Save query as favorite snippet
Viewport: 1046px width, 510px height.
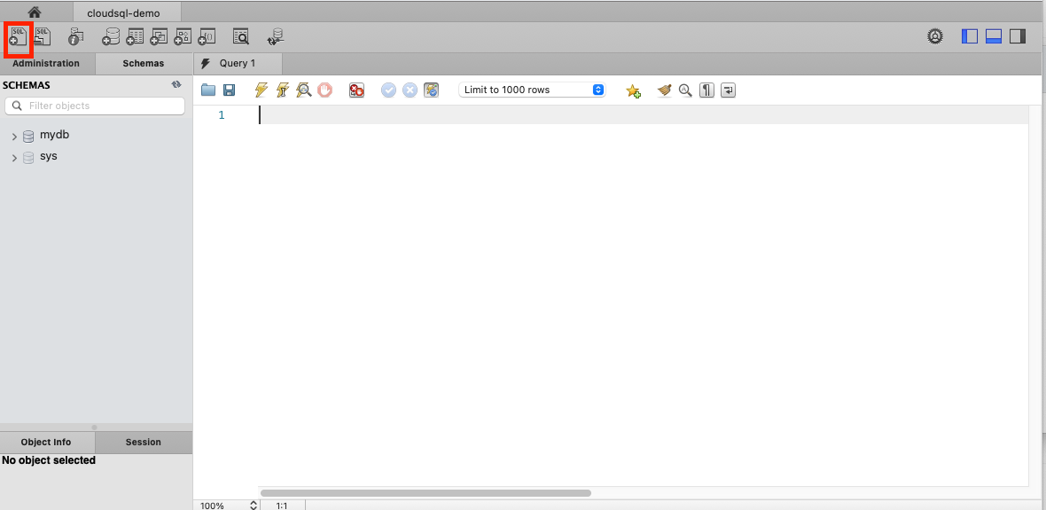point(633,90)
